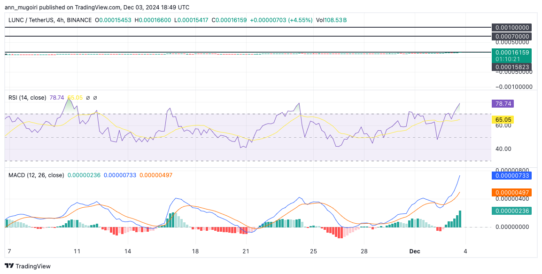Click the 0.00100000 horizontal line price label
Screen dimensions: 542x274
point(511,28)
